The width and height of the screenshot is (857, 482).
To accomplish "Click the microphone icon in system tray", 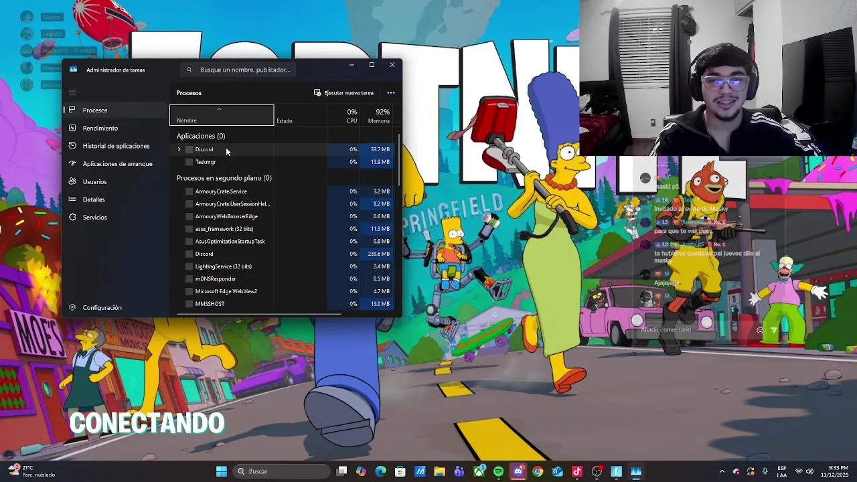I will [765, 471].
